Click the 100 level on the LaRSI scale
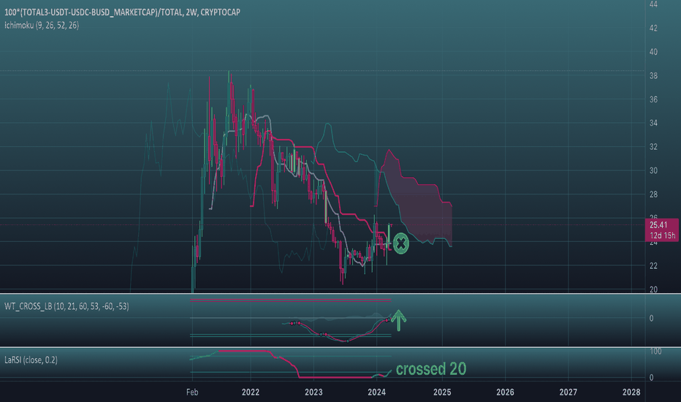Viewport: 681px width, 402px height. click(655, 351)
